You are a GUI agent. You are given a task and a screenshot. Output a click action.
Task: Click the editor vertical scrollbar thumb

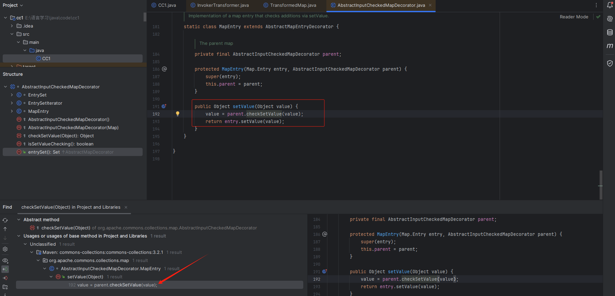pos(601,185)
